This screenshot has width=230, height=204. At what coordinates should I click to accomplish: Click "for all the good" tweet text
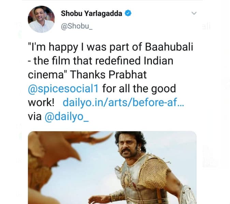[139, 89]
